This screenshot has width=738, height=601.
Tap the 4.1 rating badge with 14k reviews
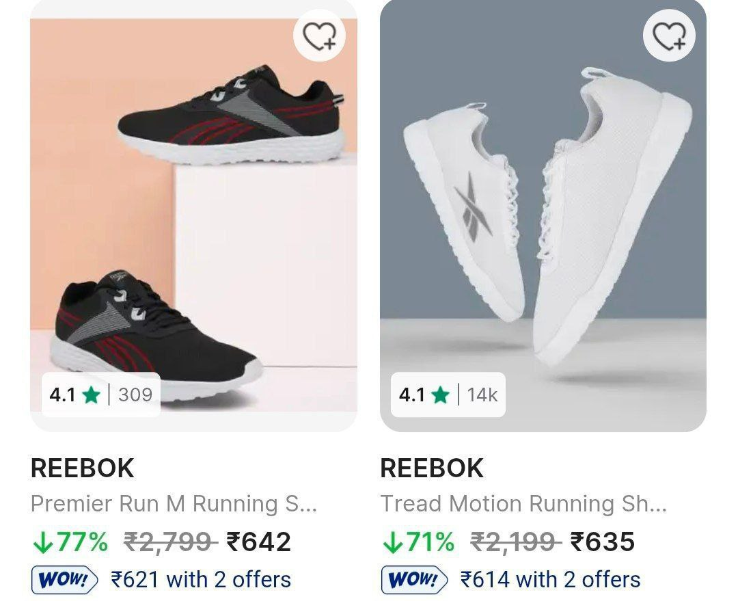(448, 395)
